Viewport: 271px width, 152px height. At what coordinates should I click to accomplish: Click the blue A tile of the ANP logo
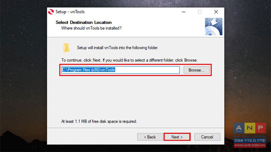(239, 128)
